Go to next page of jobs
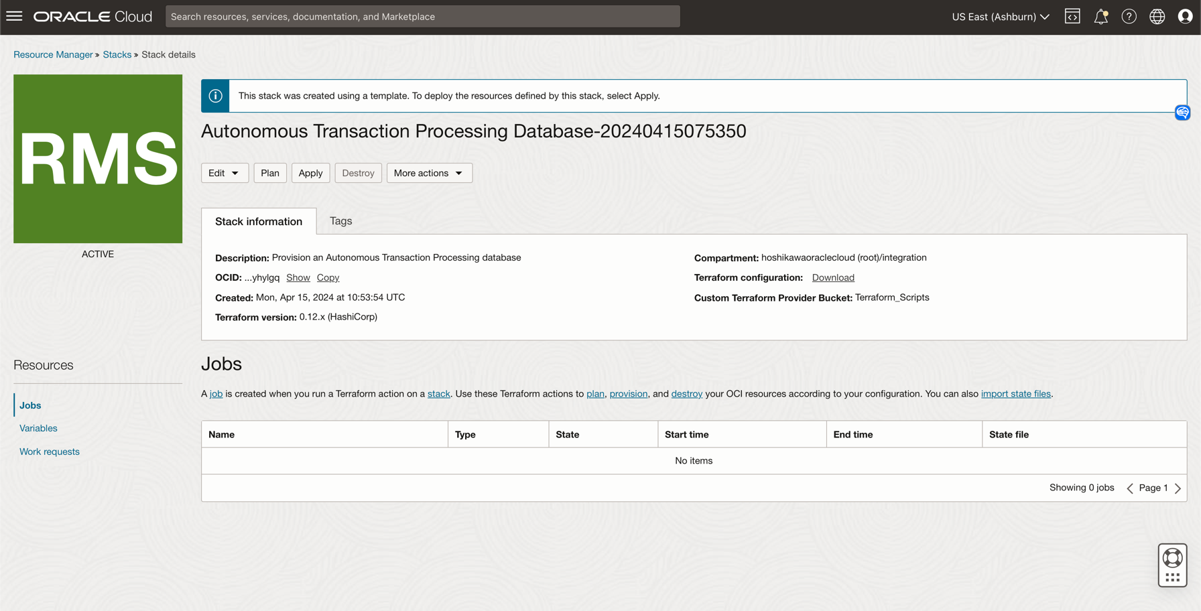This screenshot has height=611, width=1201. pyautogui.click(x=1178, y=488)
